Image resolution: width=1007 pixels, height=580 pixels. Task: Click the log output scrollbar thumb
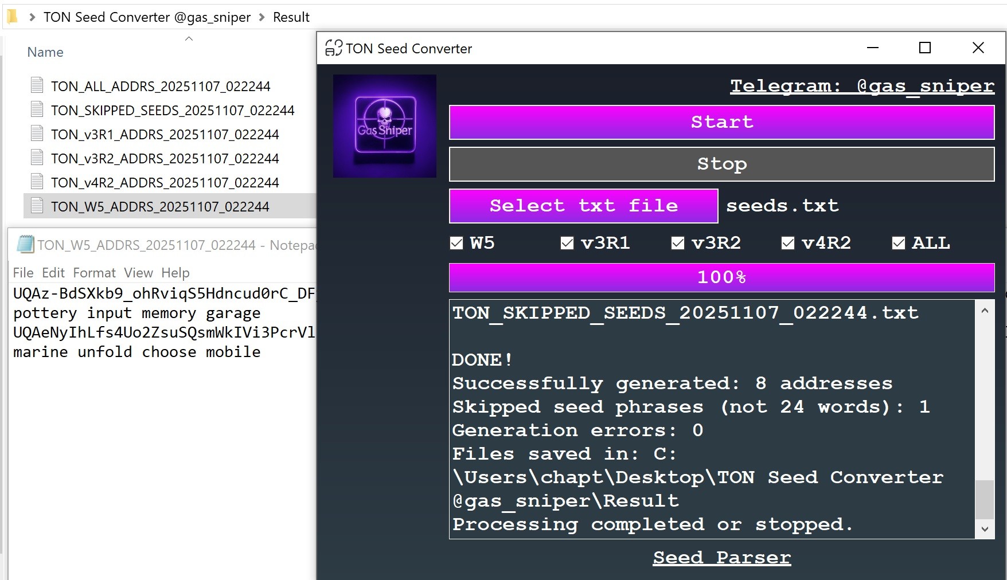point(985,499)
